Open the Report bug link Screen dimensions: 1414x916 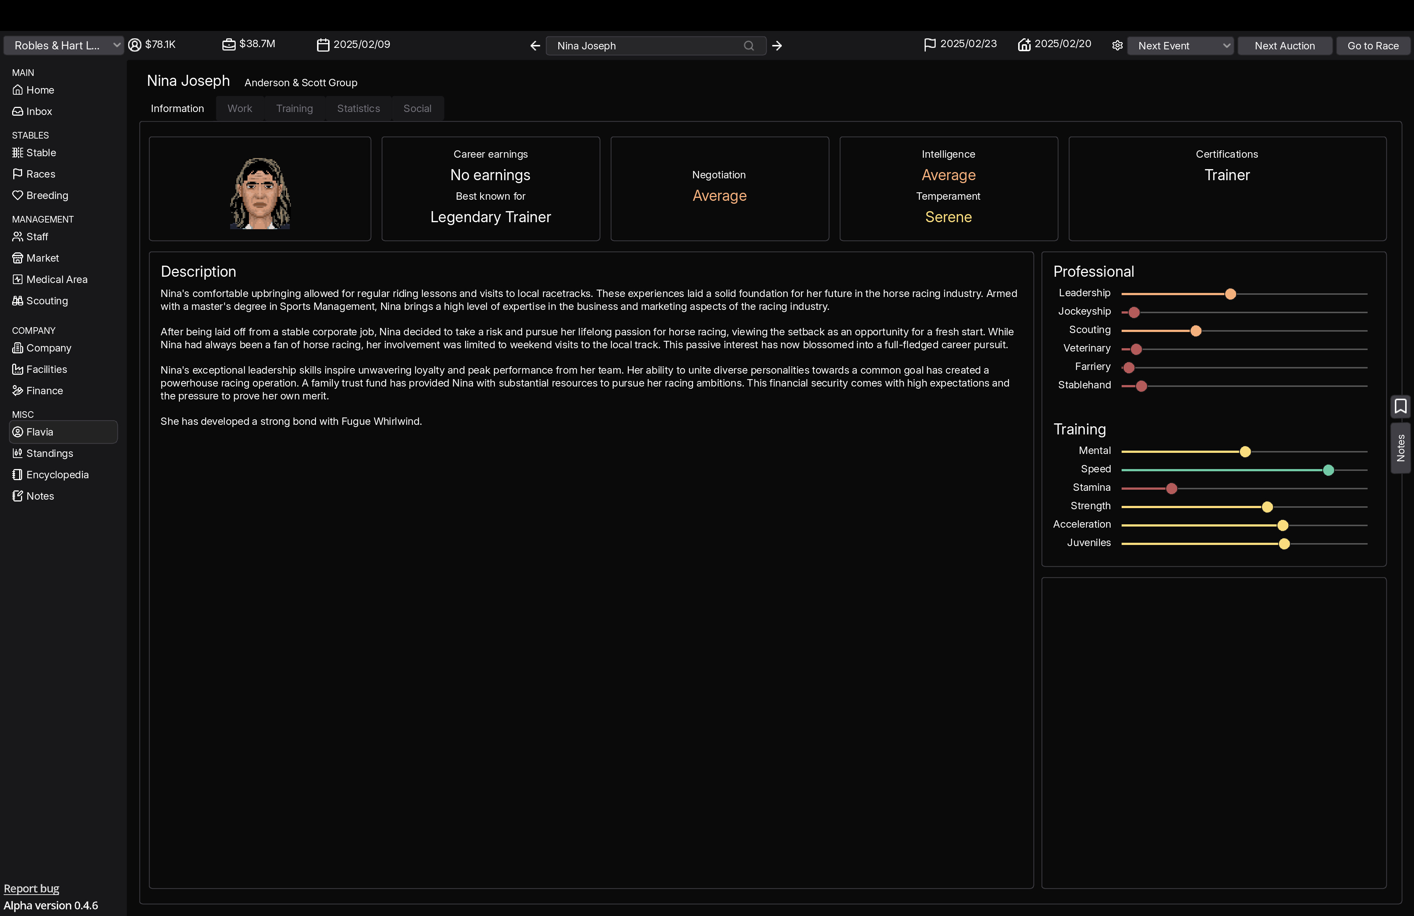[x=32, y=888]
